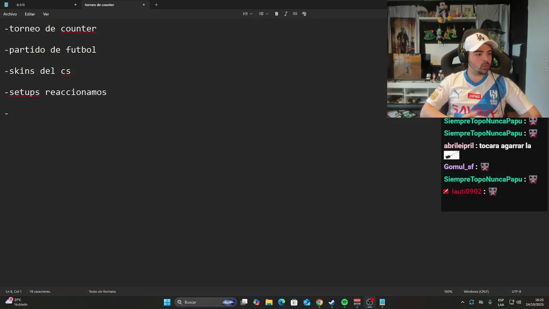549x309 pixels.
Task: Click '78 caracteres.' status bar entry
Action: click(40, 291)
